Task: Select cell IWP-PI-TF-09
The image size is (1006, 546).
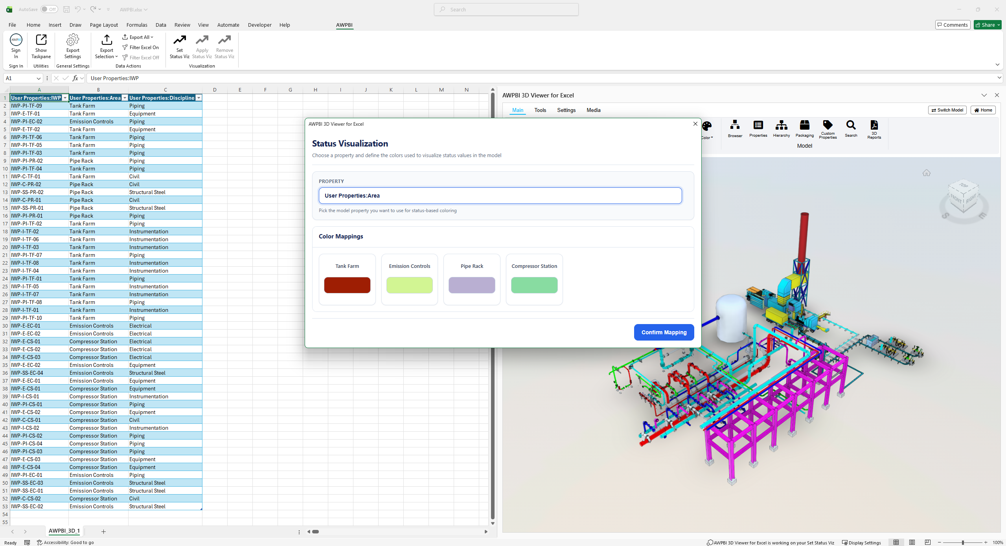Action: [x=39, y=106]
